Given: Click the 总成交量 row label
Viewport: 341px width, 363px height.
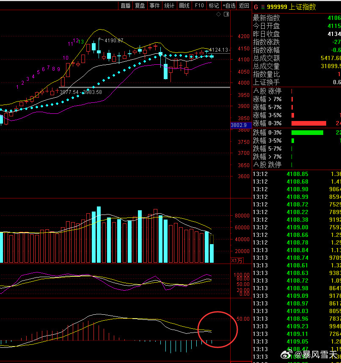Looking at the screenshot, I should [x=266, y=66].
